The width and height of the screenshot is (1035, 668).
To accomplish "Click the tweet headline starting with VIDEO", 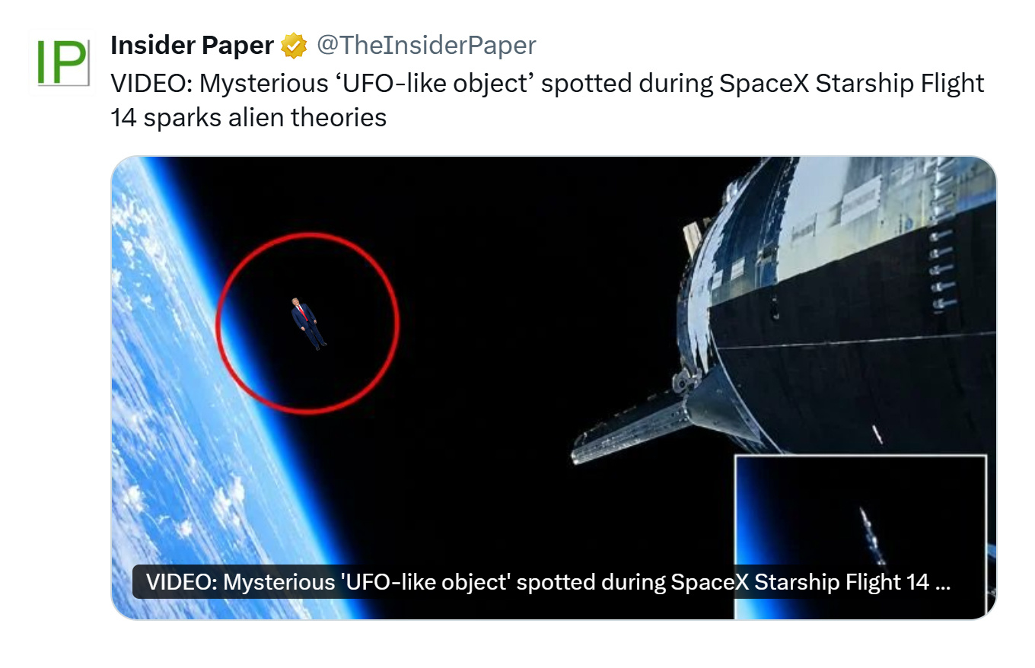I will [x=547, y=82].
